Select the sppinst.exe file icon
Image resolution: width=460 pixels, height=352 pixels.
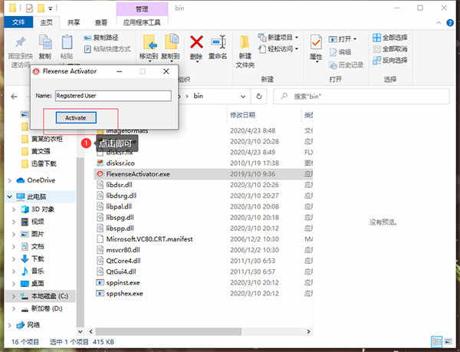(x=100, y=282)
